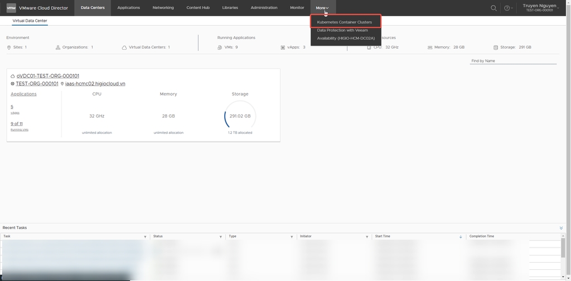This screenshot has width=571, height=281.
Task: Collapse the More dropdown menu
Action: (x=322, y=8)
